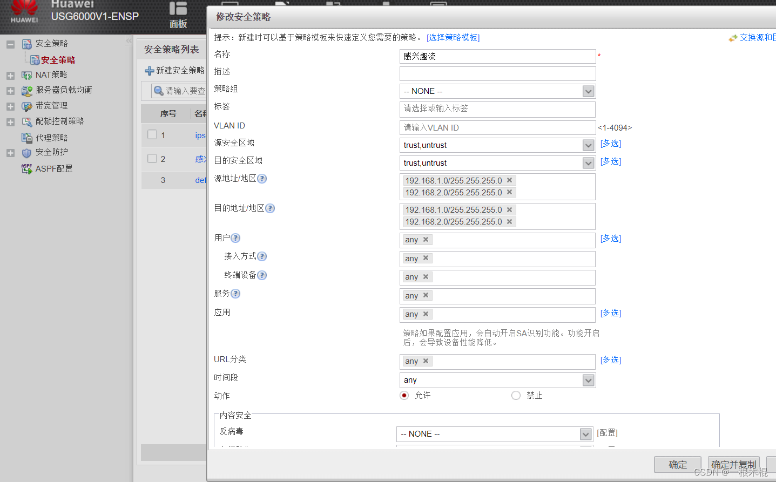
Task: Expand the 带宽管理 tree node
Action: (x=10, y=106)
